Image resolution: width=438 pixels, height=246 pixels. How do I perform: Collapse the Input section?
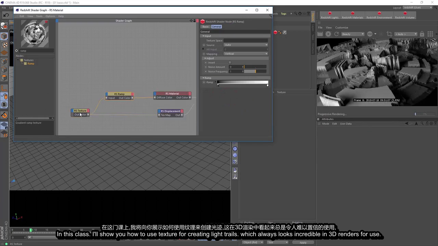click(203, 36)
